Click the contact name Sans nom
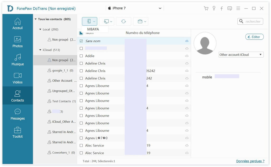The width and height of the screenshot is (271, 167). pos(93,41)
